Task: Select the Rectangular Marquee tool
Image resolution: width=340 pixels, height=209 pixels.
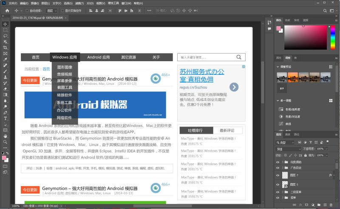Action: tap(5, 30)
